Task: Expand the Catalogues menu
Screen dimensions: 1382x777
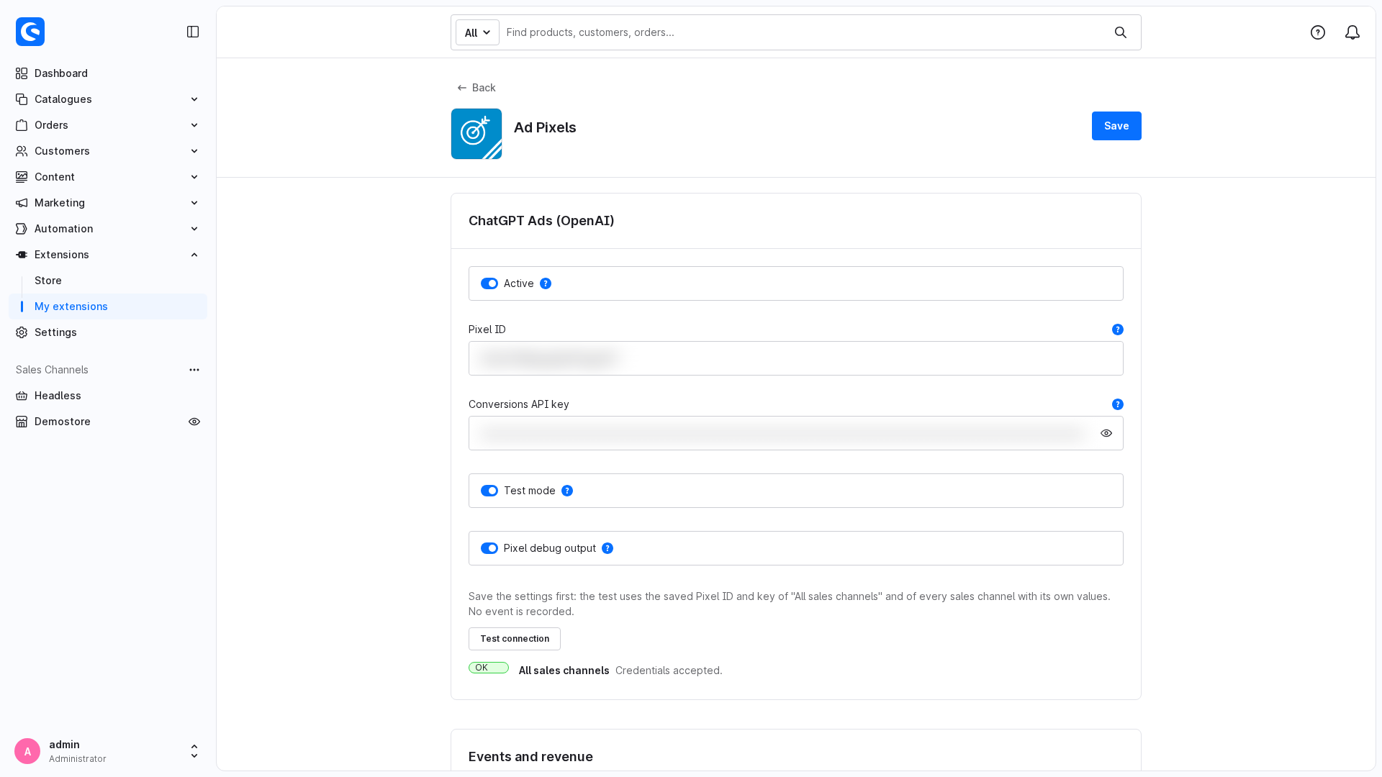Action: [108, 99]
